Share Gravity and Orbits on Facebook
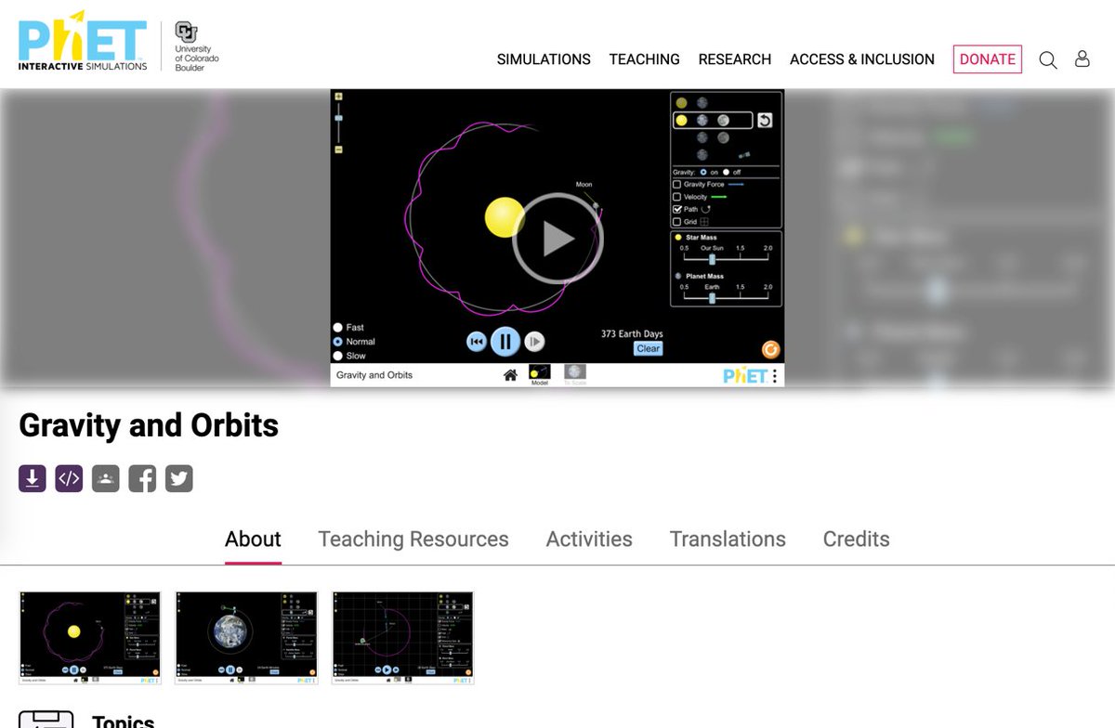Image resolution: width=1115 pixels, height=728 pixels. [141, 478]
